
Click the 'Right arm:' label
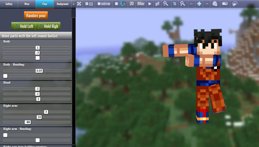[x=11, y=106]
